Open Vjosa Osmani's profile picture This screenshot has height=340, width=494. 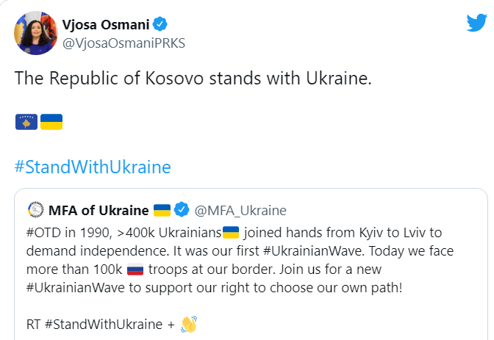(x=36, y=33)
